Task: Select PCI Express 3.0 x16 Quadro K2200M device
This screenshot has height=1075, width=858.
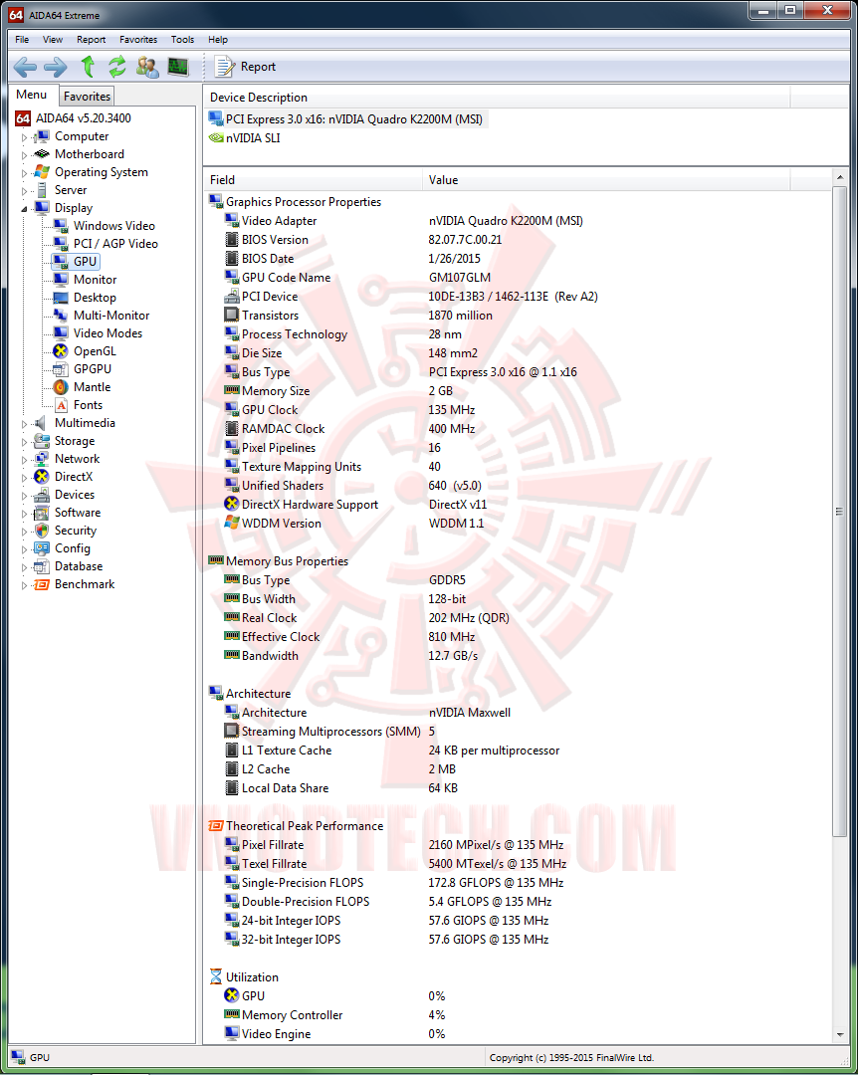Action: (347, 118)
